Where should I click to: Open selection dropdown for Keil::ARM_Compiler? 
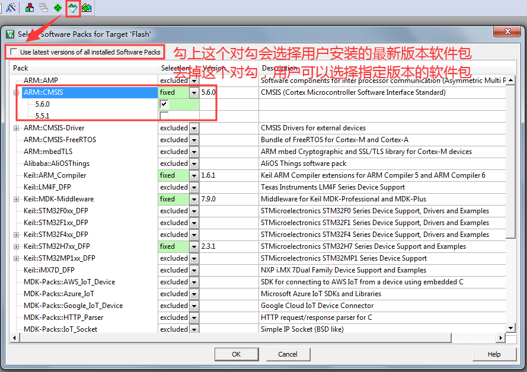pos(194,175)
